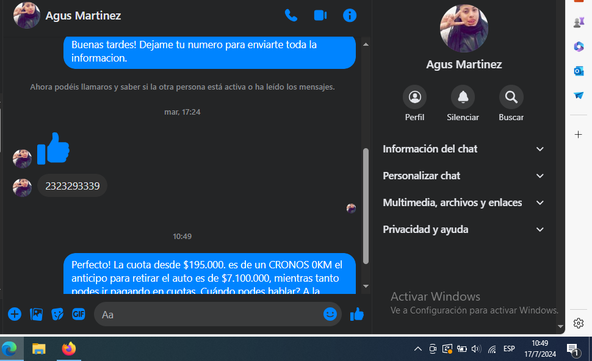Change ESP keyboard language
592x361 pixels.
pos(509,349)
